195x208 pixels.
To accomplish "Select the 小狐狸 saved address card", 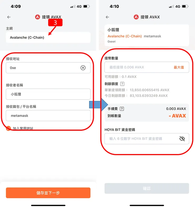I will pyautogui.click(x=147, y=35).
